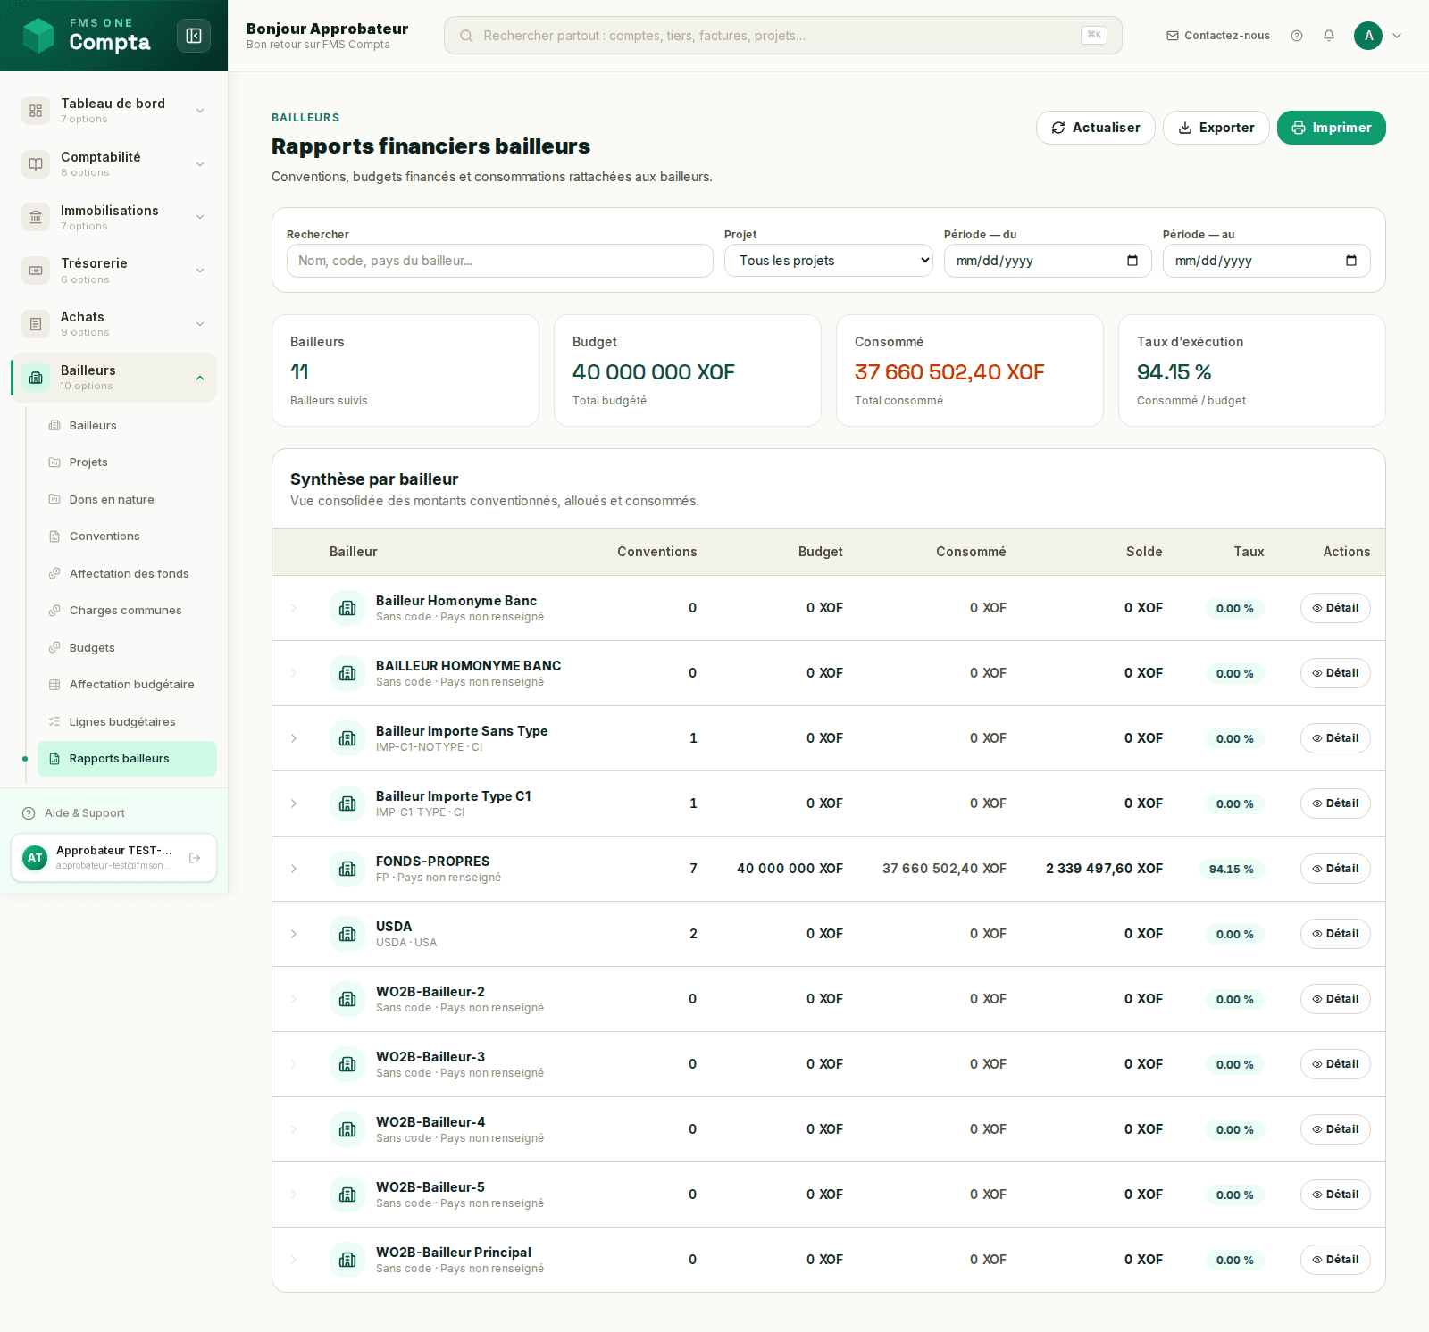Expand Tableau de bord menu chevron
This screenshot has height=1332, width=1429.
click(200, 111)
